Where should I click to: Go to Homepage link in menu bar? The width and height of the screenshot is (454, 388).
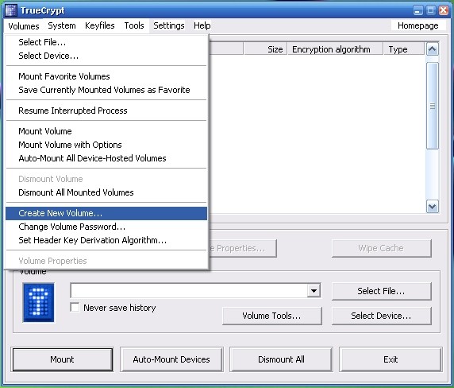(417, 25)
